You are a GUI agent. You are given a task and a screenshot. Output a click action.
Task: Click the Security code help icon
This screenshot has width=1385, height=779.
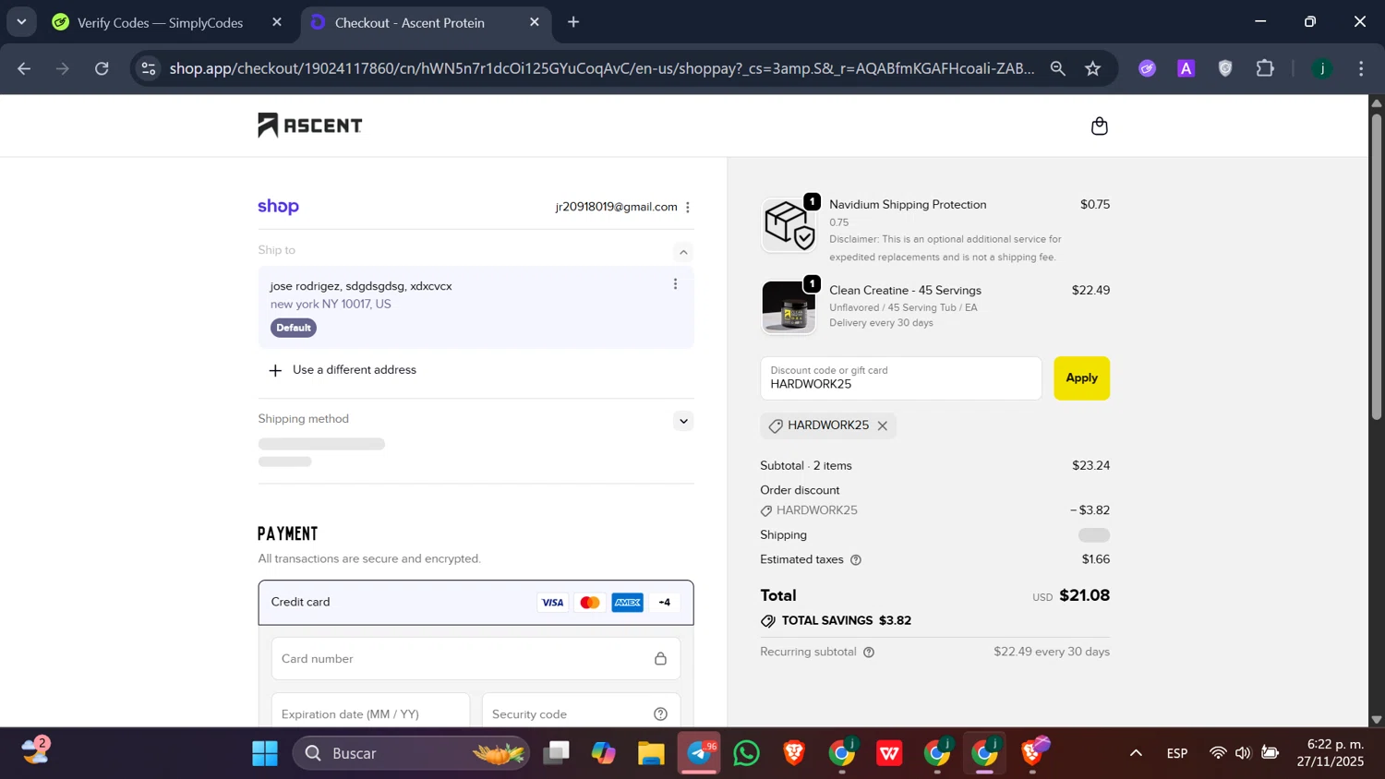pyautogui.click(x=660, y=714)
